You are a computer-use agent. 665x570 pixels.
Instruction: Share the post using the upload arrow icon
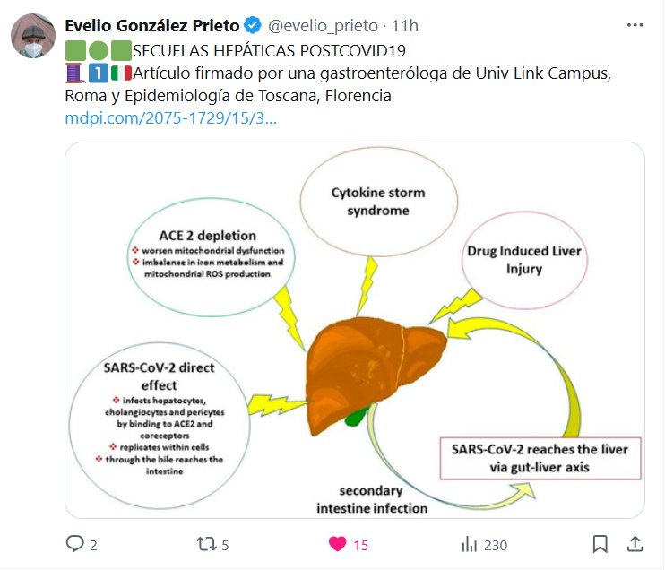pyautogui.click(x=634, y=544)
